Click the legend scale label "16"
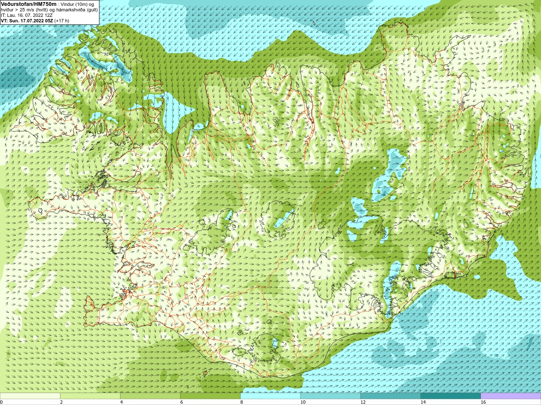Viewport: 541px width, 405px height. [x=483, y=402]
